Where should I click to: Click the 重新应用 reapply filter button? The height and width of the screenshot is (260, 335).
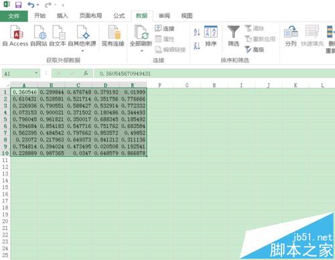click(x=260, y=39)
